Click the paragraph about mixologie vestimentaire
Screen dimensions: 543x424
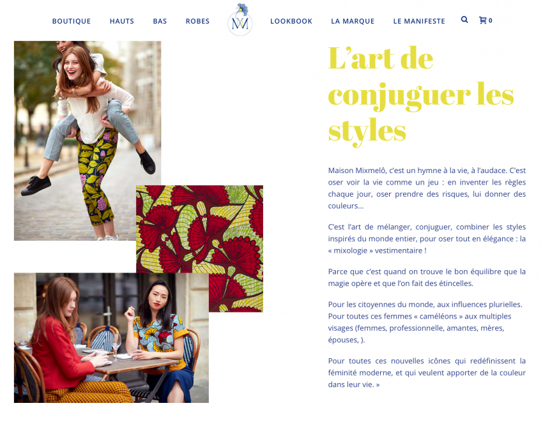pyautogui.click(x=427, y=238)
